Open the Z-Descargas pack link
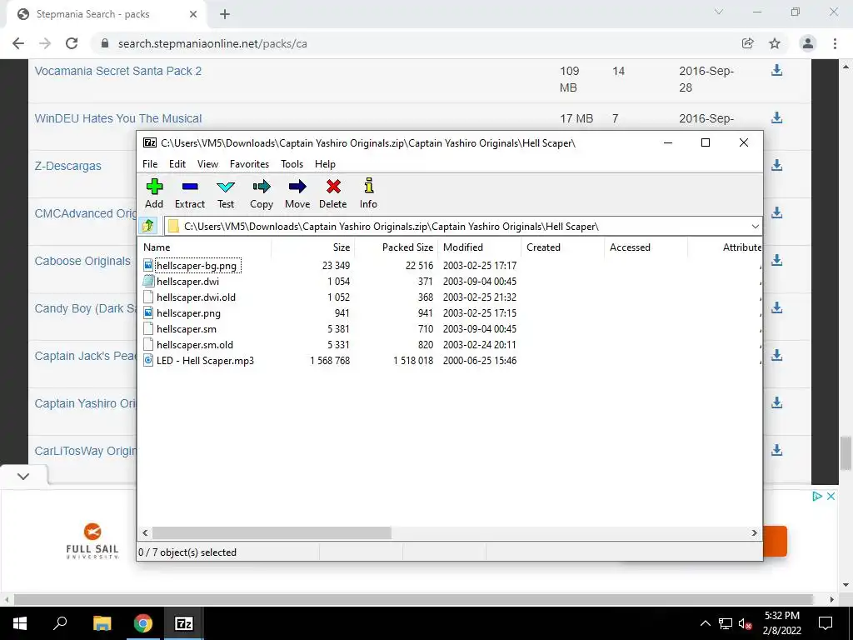 (x=68, y=166)
